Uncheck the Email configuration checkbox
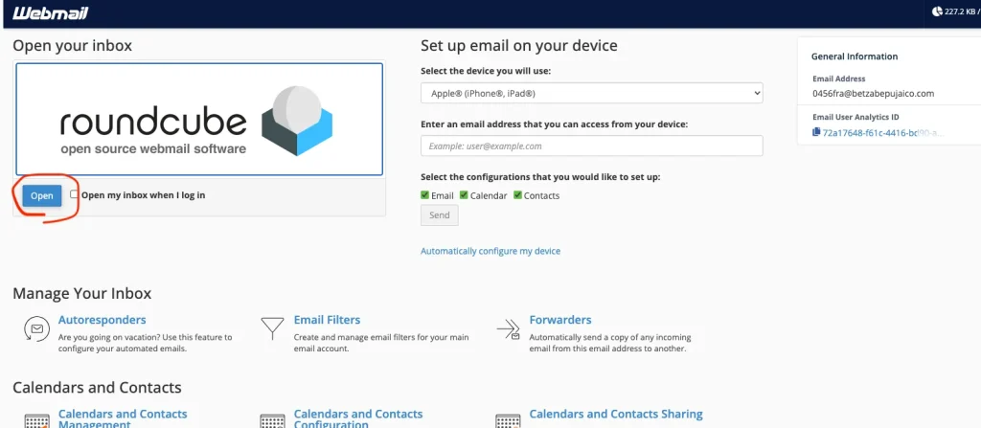This screenshot has height=428, width=981. pos(424,195)
